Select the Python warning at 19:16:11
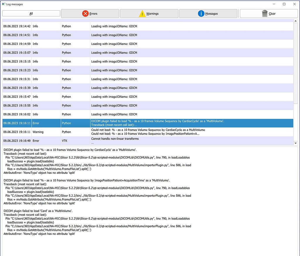 tap(146, 132)
